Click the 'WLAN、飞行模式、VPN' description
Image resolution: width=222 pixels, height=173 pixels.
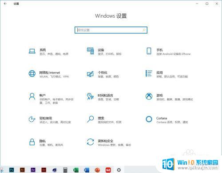54,77
